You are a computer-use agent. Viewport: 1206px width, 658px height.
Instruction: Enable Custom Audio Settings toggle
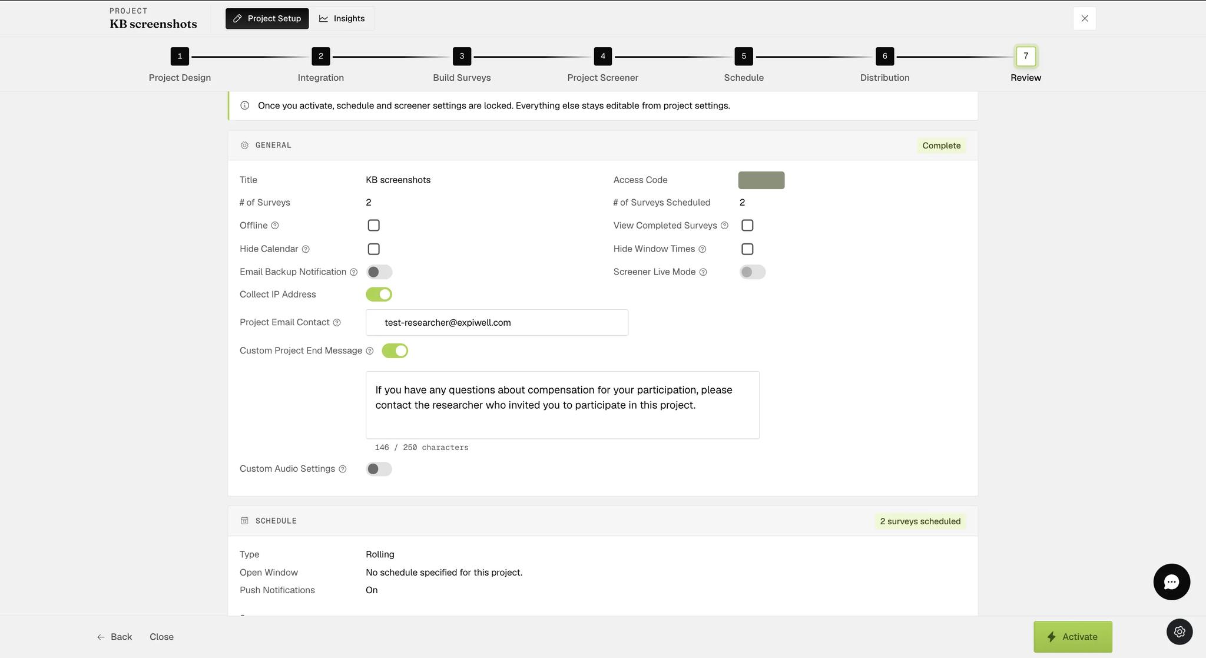[379, 469]
